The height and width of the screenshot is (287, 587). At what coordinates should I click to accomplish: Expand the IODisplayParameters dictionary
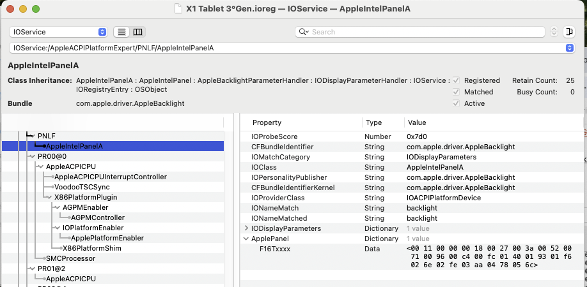pos(246,228)
